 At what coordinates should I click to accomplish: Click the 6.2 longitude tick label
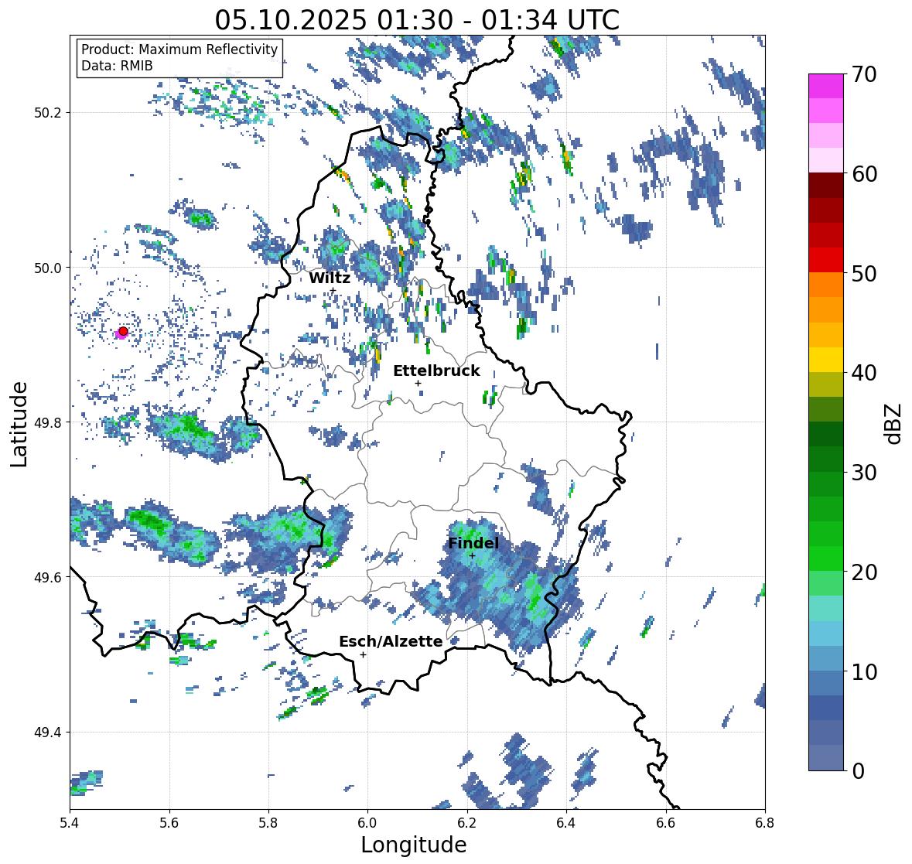coord(467,823)
